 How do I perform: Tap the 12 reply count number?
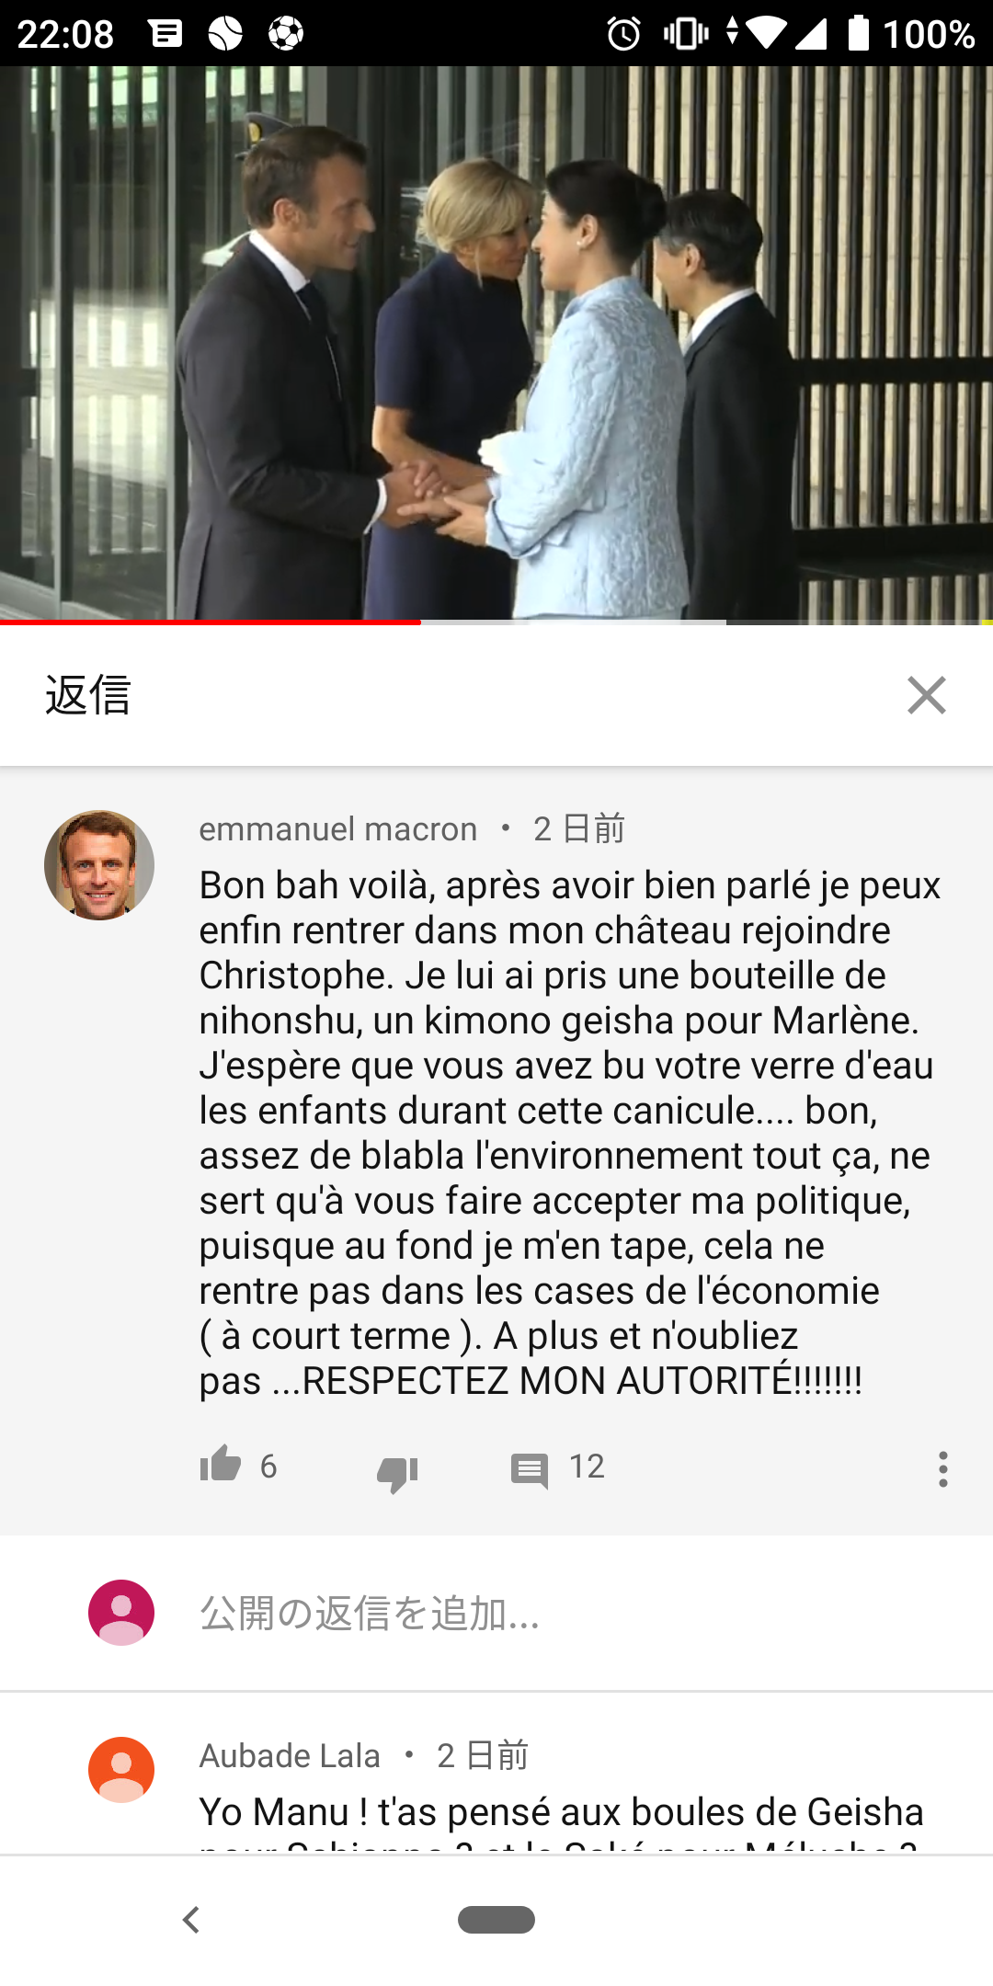pyautogui.click(x=587, y=1467)
